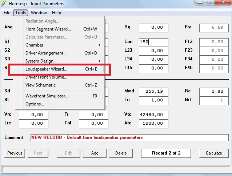Select Horn Segment Wizard menu entry
This screenshot has height=176, width=232.
[x=59, y=29]
